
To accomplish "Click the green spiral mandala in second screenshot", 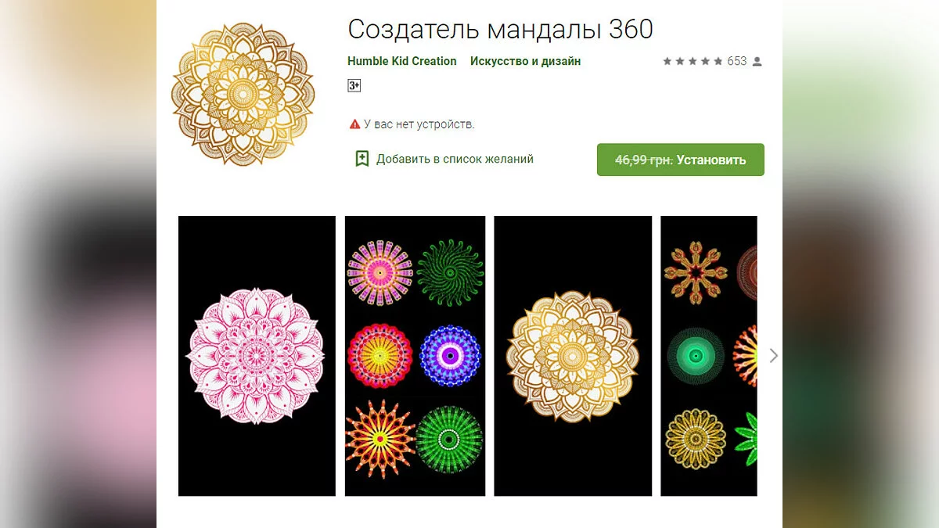I will (450, 272).
